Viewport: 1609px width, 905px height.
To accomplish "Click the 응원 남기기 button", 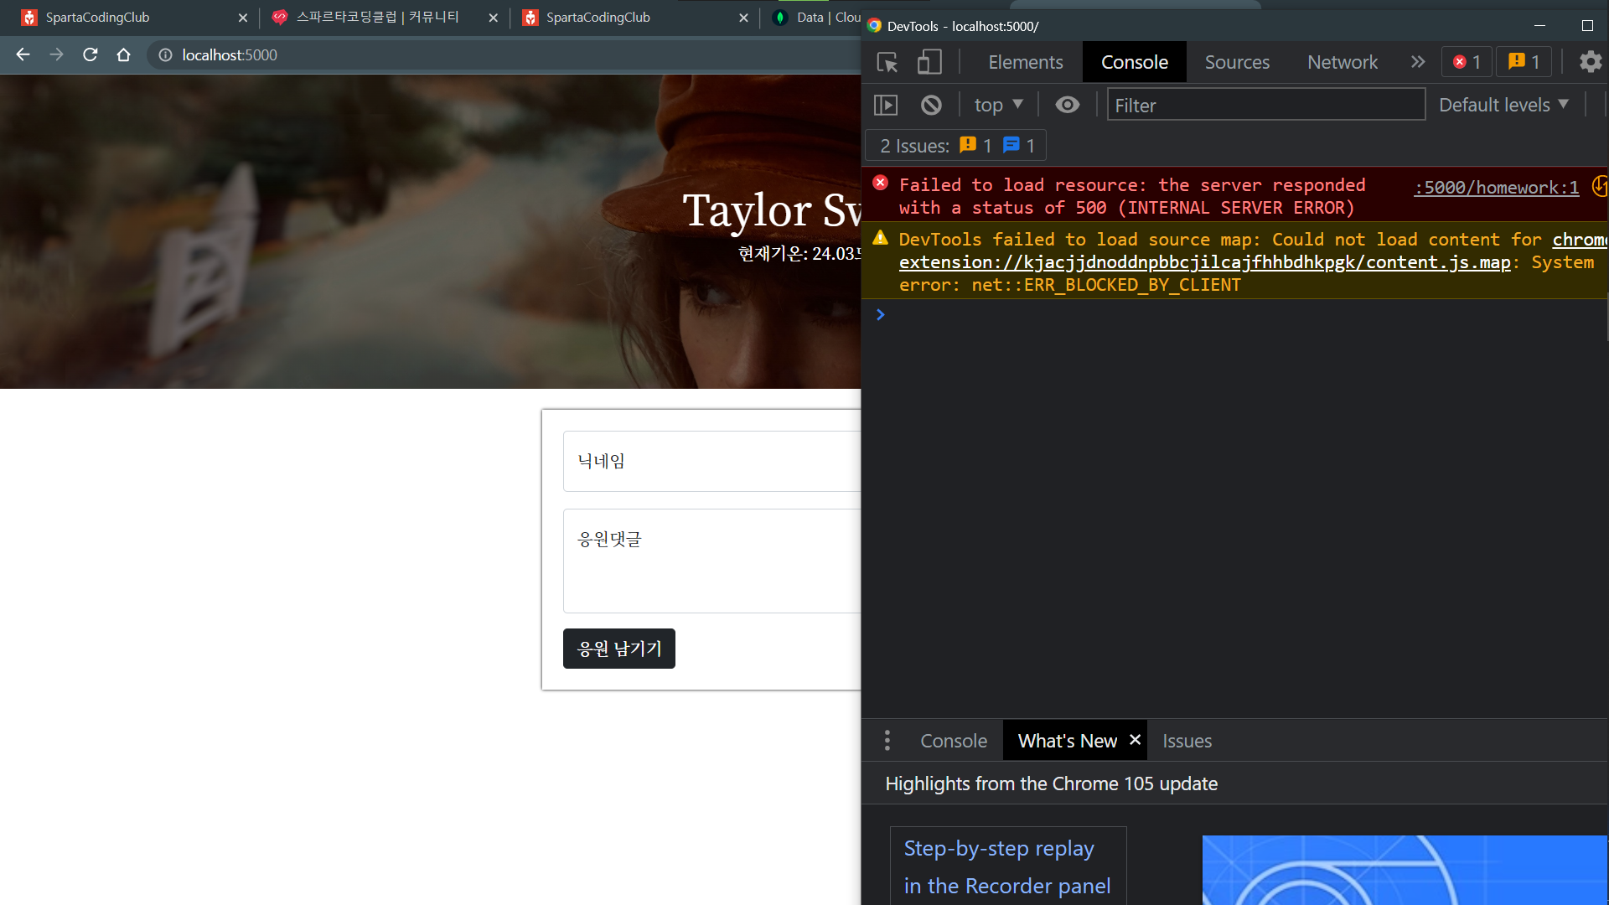I will (x=618, y=649).
